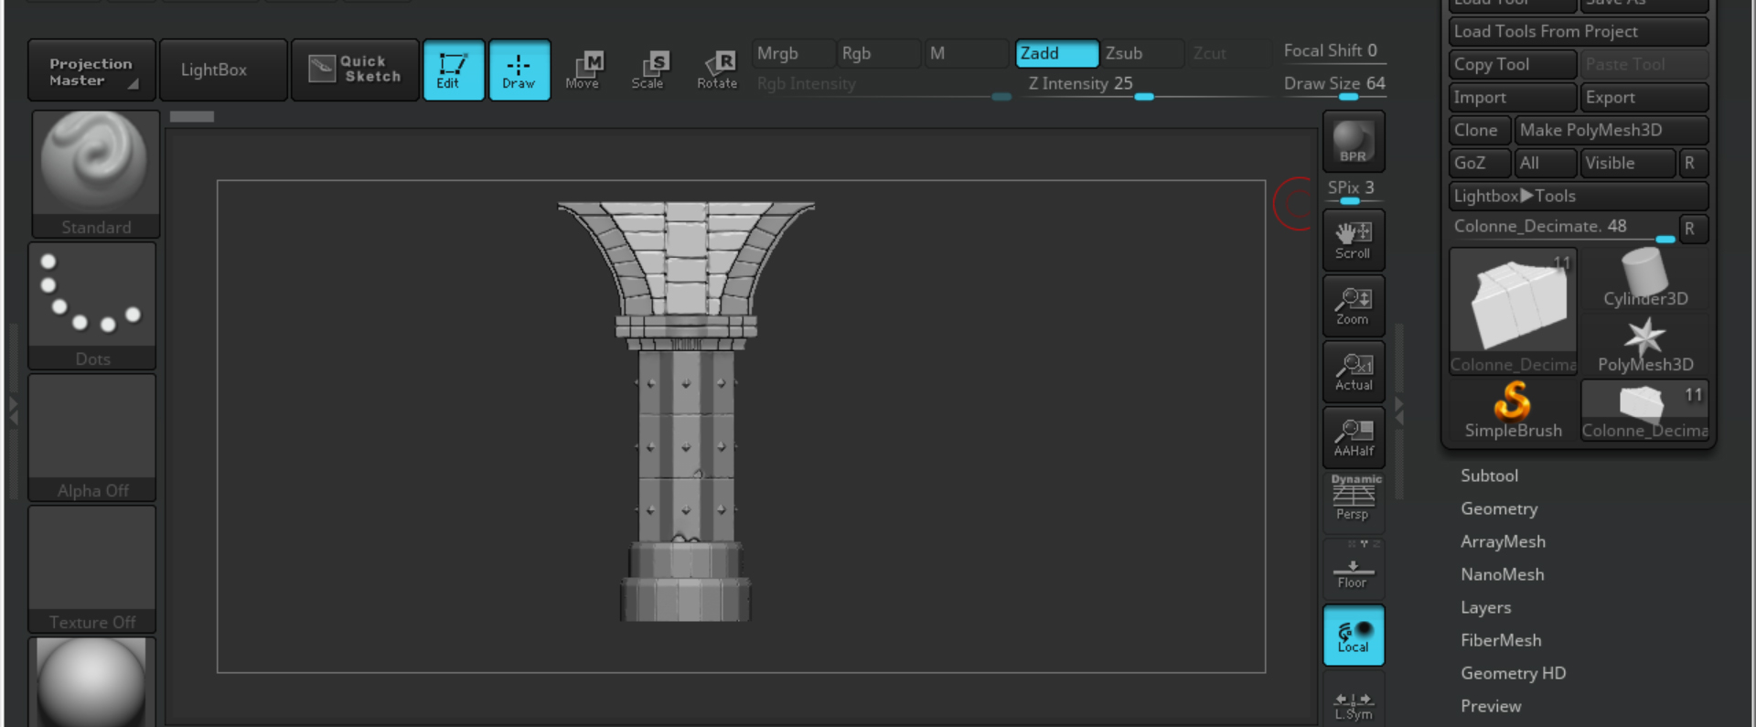The height and width of the screenshot is (727, 1756).
Task: Click R button beside Colonne_Decimate slider
Action: tap(1694, 229)
